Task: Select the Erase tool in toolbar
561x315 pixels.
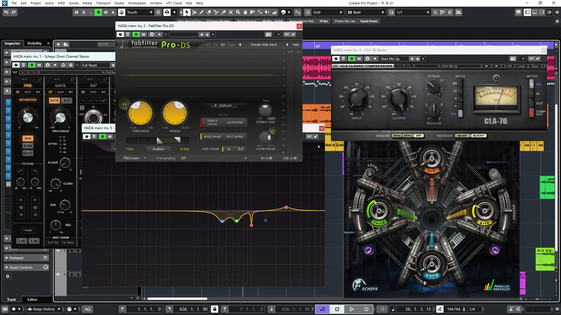Action: [x=209, y=12]
